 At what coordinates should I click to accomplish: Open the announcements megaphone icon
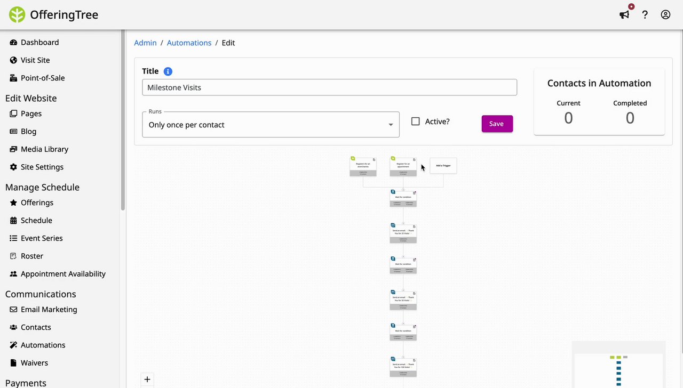point(624,15)
